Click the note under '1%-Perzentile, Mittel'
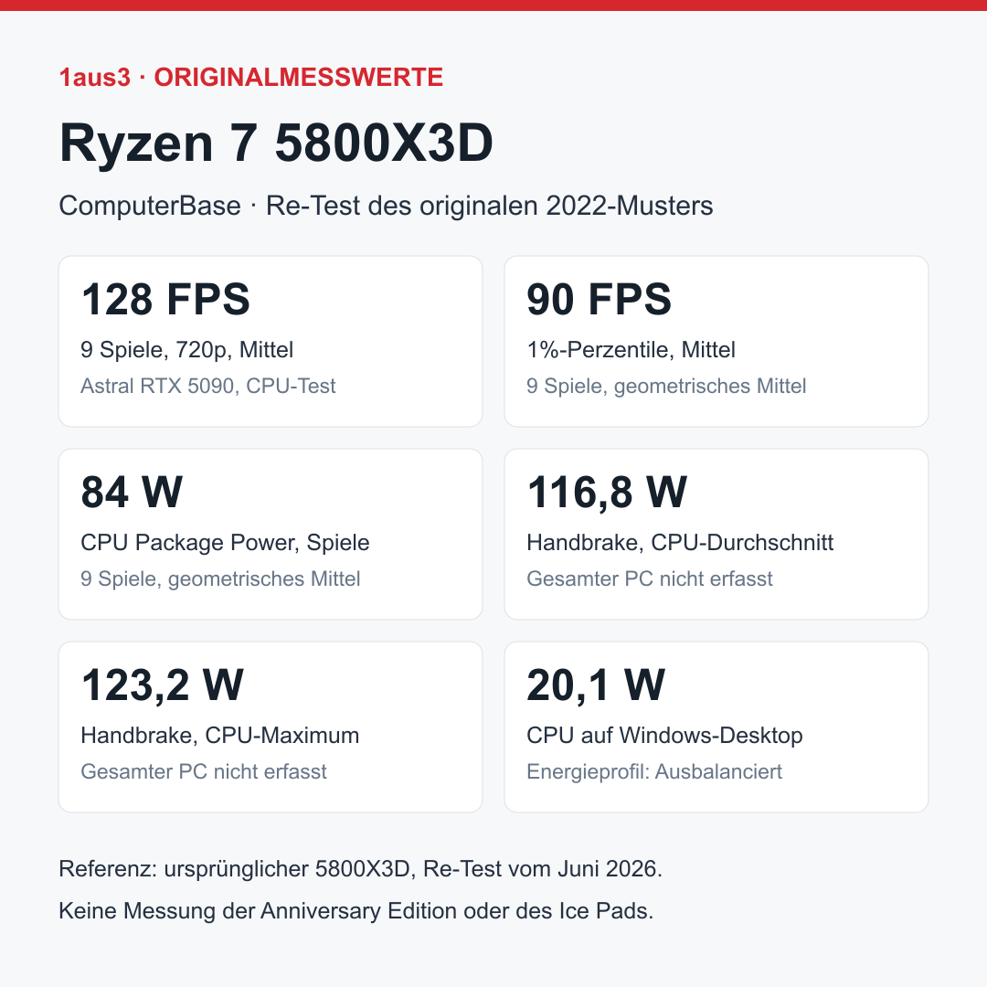Image resolution: width=987 pixels, height=987 pixels. [x=666, y=386]
